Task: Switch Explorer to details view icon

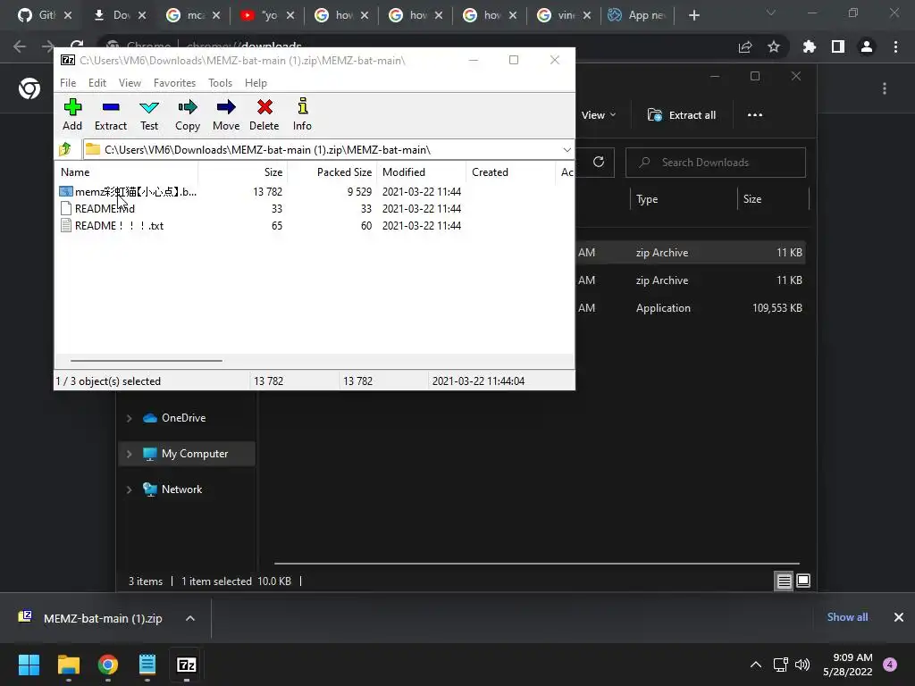Action: click(x=784, y=581)
